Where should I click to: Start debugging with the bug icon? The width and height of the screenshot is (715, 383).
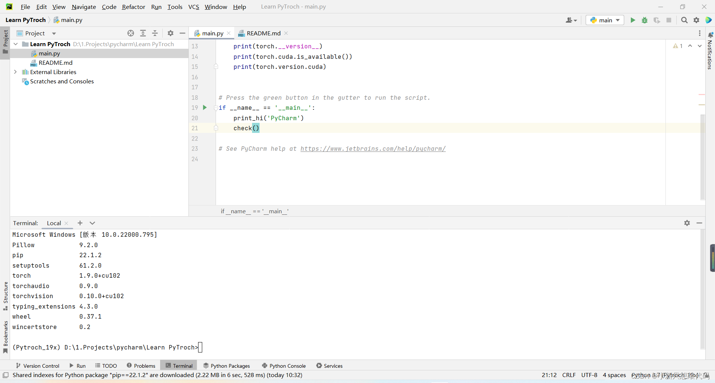click(645, 20)
